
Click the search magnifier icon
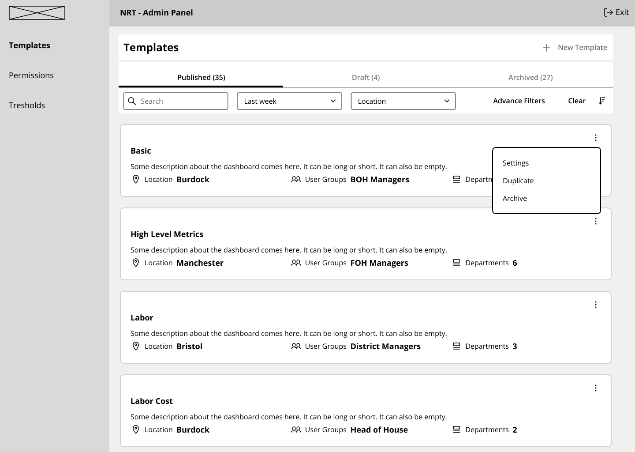tap(132, 101)
